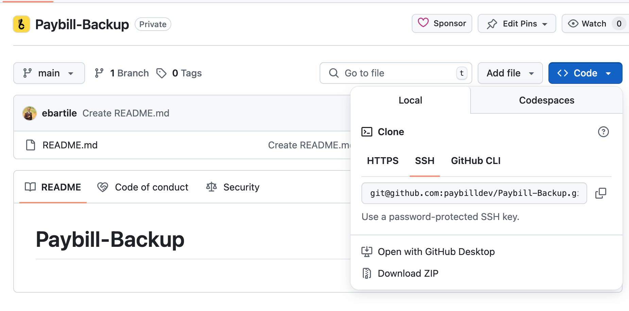This screenshot has height=311, width=629.
Task: Click the Paybill-Backup repository avatar icon
Action: point(21,24)
